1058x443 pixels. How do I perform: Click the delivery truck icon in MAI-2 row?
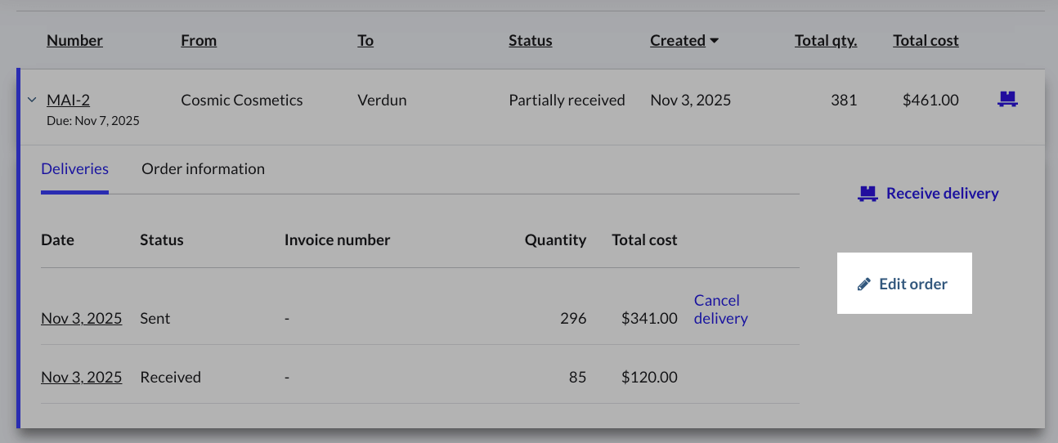(1007, 100)
